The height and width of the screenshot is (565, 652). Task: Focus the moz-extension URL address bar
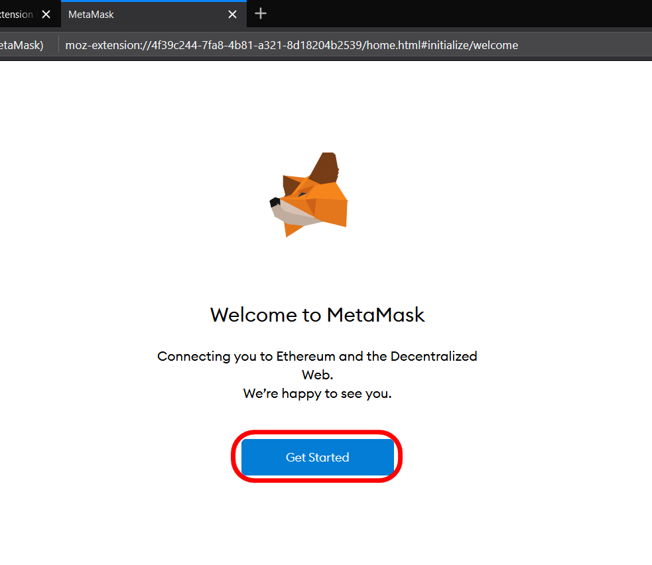pyautogui.click(x=291, y=45)
